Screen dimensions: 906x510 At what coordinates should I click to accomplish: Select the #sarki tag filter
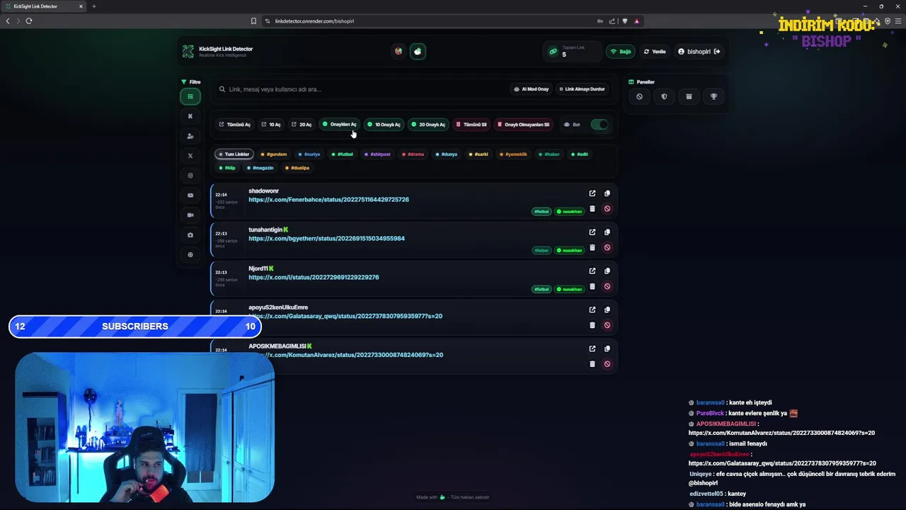(x=479, y=154)
